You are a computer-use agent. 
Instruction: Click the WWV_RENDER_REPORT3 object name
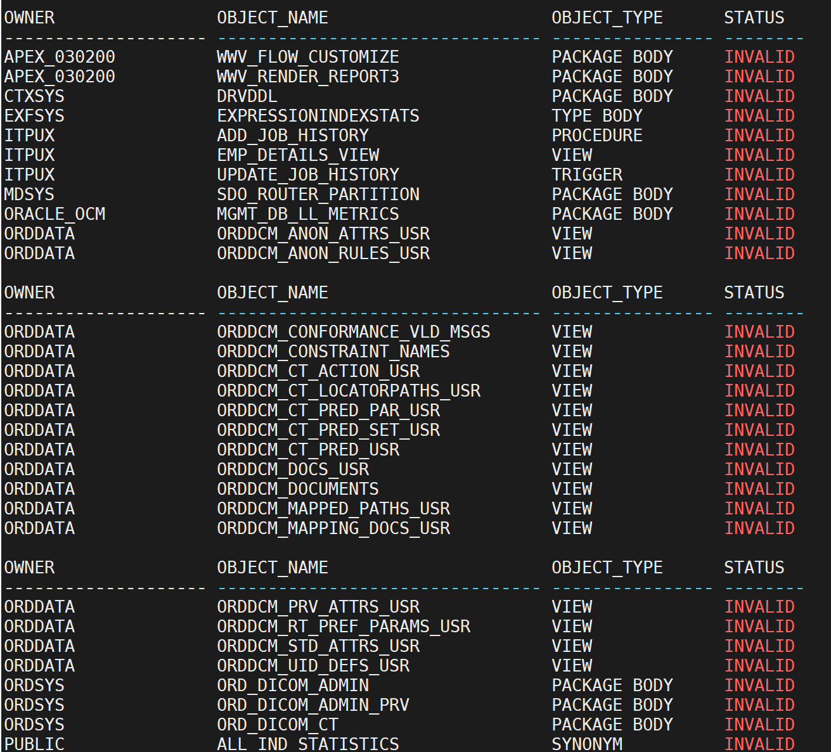tap(308, 77)
